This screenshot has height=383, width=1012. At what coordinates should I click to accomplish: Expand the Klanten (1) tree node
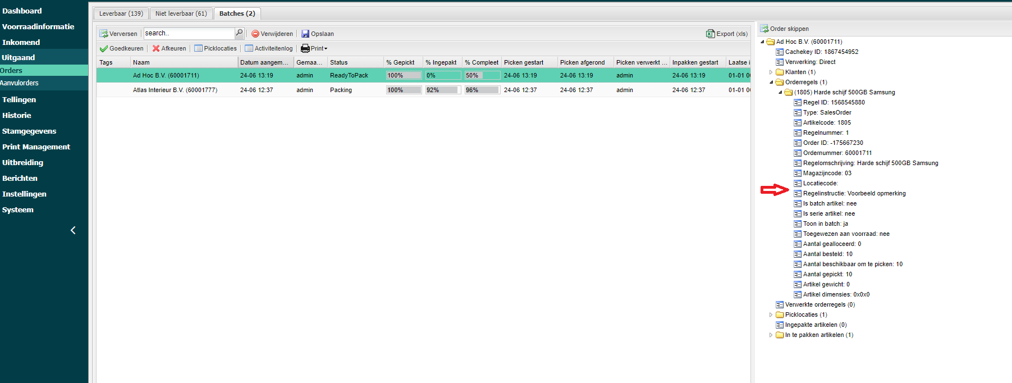[771, 72]
